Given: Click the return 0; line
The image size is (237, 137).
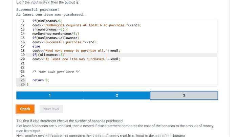Looking at the screenshot, I should click(41, 80).
